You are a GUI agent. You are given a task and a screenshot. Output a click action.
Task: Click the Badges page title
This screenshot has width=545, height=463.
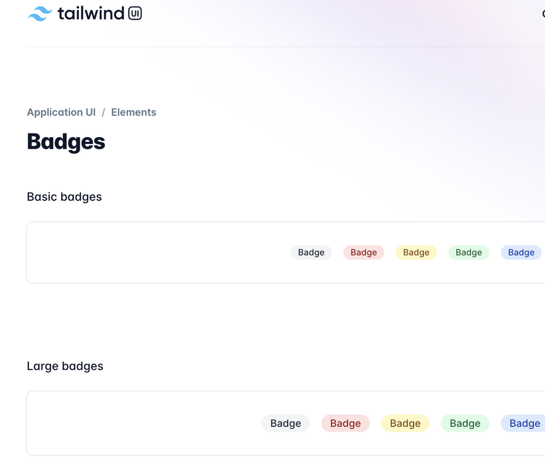[x=66, y=141]
